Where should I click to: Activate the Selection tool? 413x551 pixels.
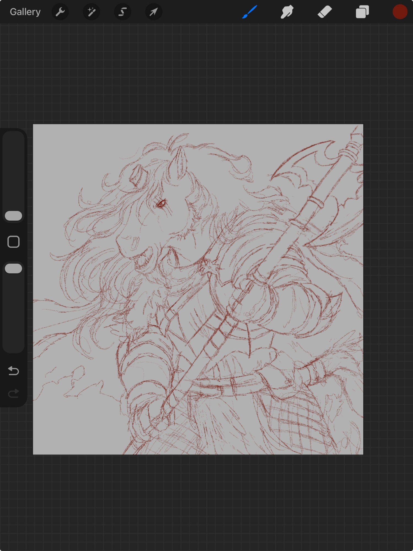pyautogui.click(x=123, y=12)
